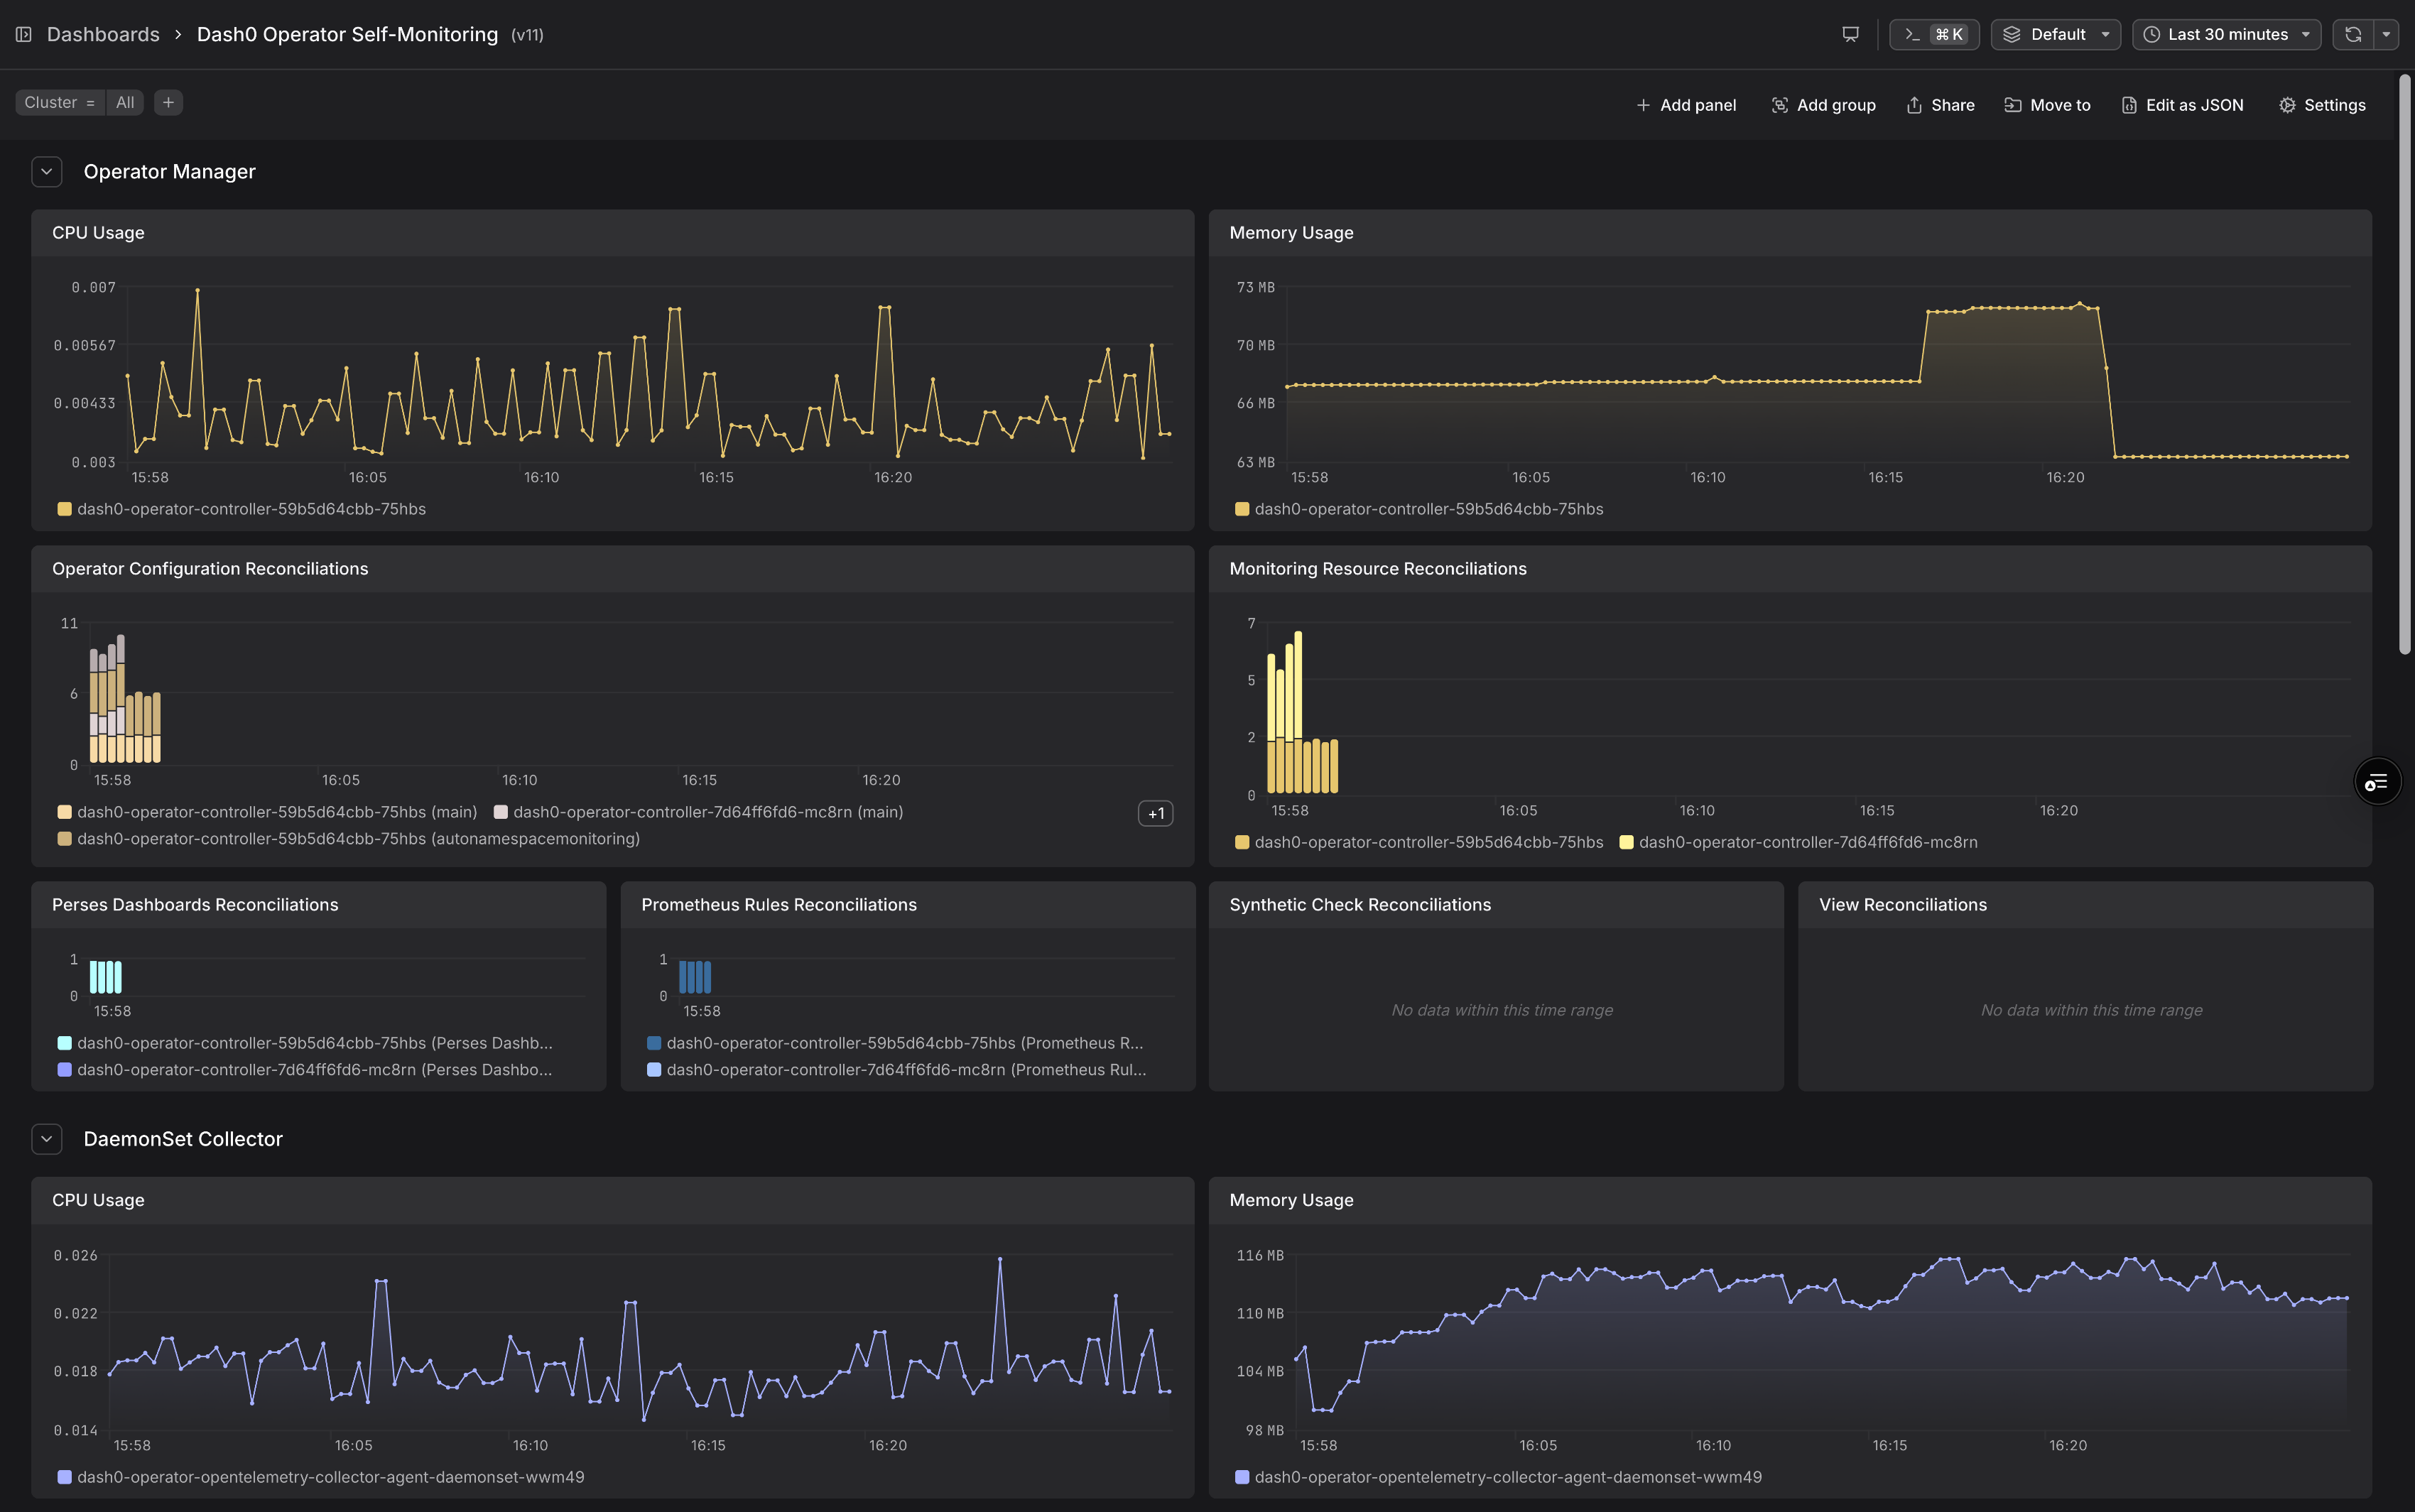Open the Last 30 minutes time range dropdown
The image size is (2415, 1512).
2226,34
